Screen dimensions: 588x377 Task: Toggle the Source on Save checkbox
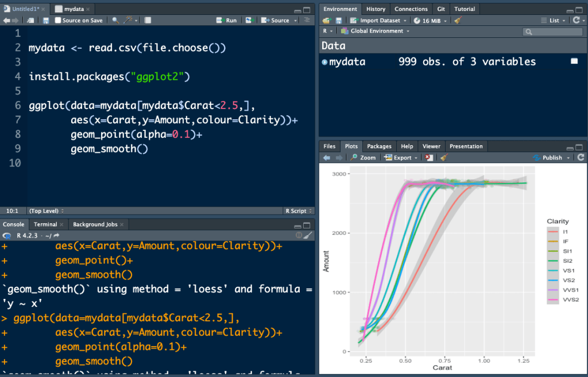pyautogui.click(x=58, y=20)
